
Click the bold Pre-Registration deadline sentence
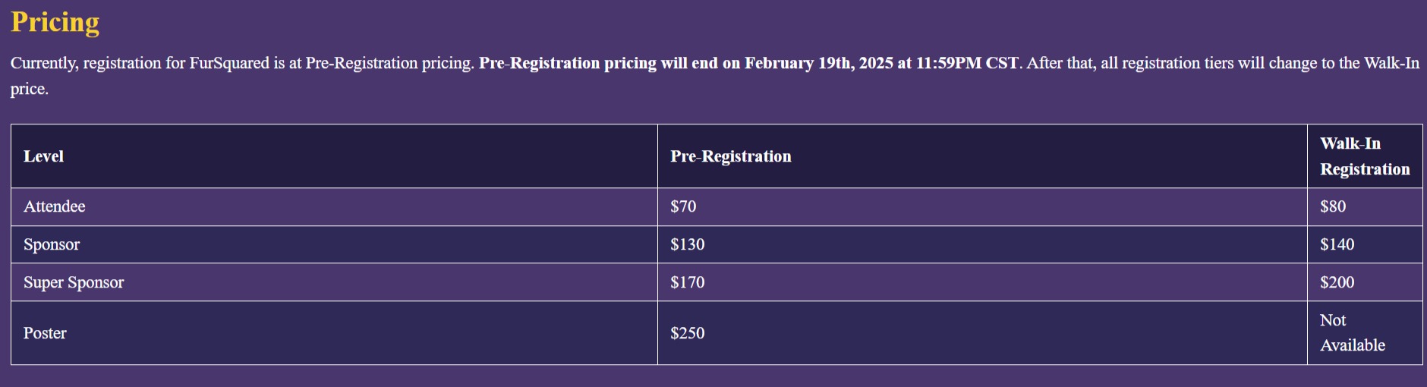point(748,63)
